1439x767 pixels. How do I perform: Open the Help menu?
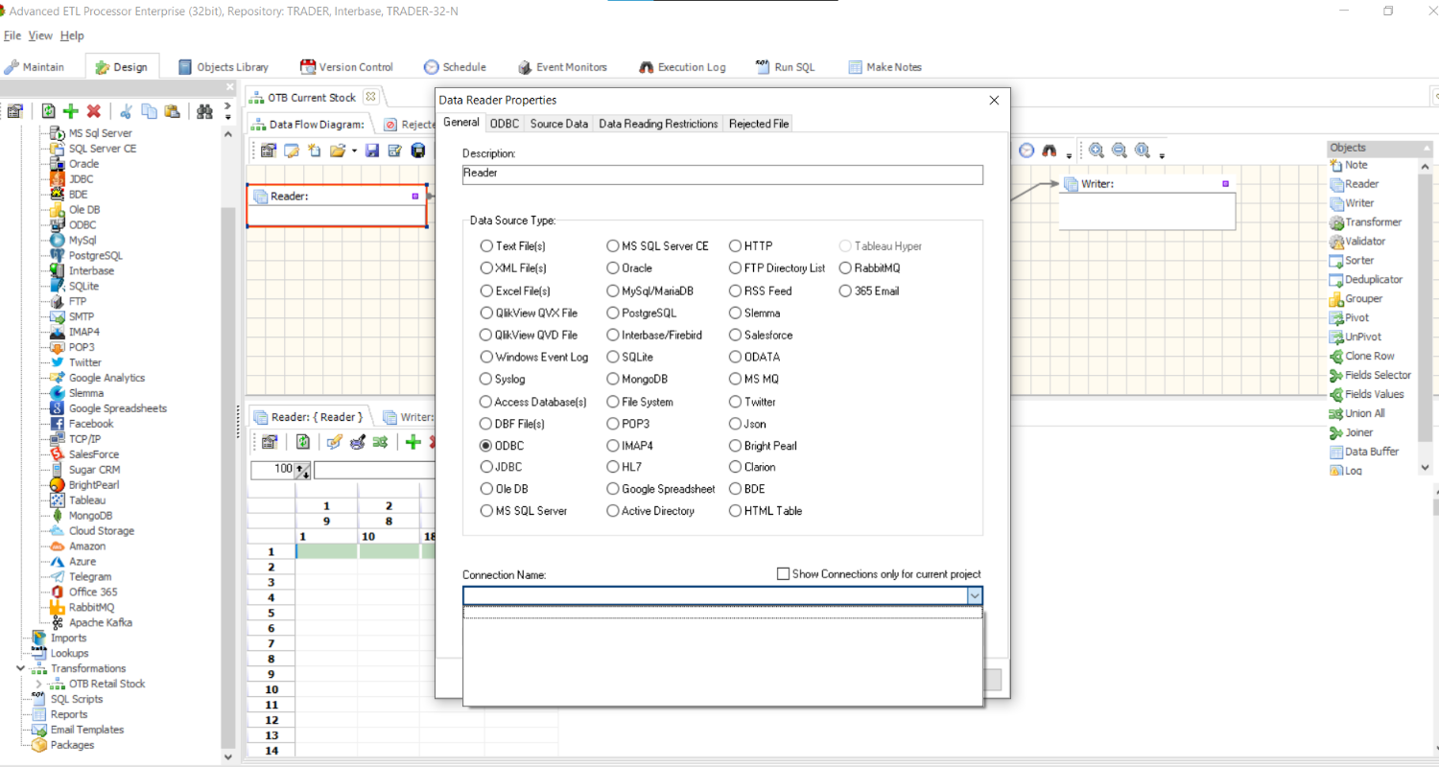(72, 35)
